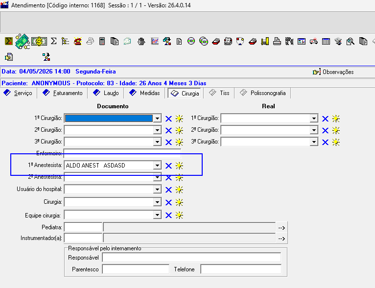Expand the Documento 1º Cirurgião dropdown
This screenshot has height=288, width=375.
pyautogui.click(x=157, y=119)
